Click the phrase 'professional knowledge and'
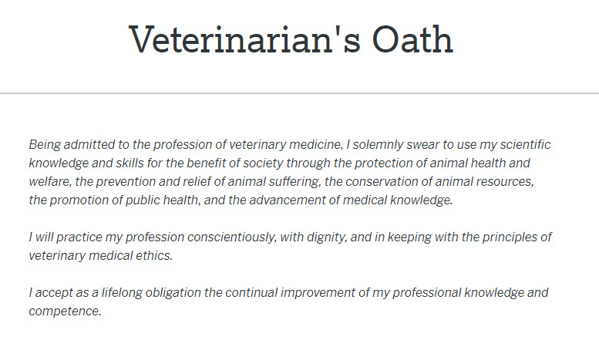Viewport: 599px width, 340px height. (x=470, y=293)
